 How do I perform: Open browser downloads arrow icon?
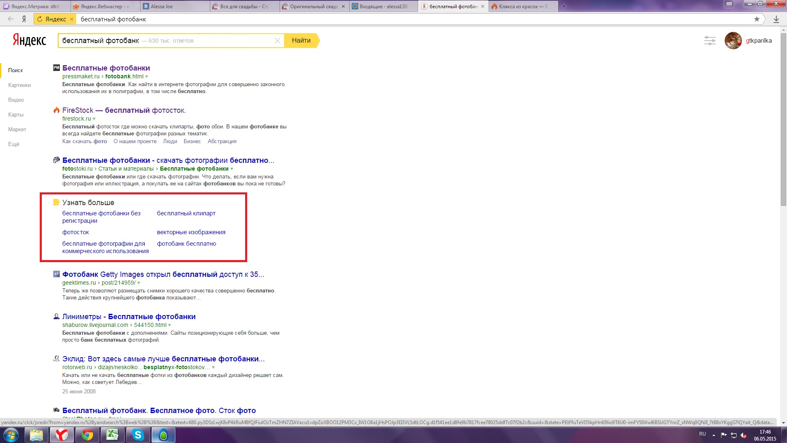pos(776,19)
